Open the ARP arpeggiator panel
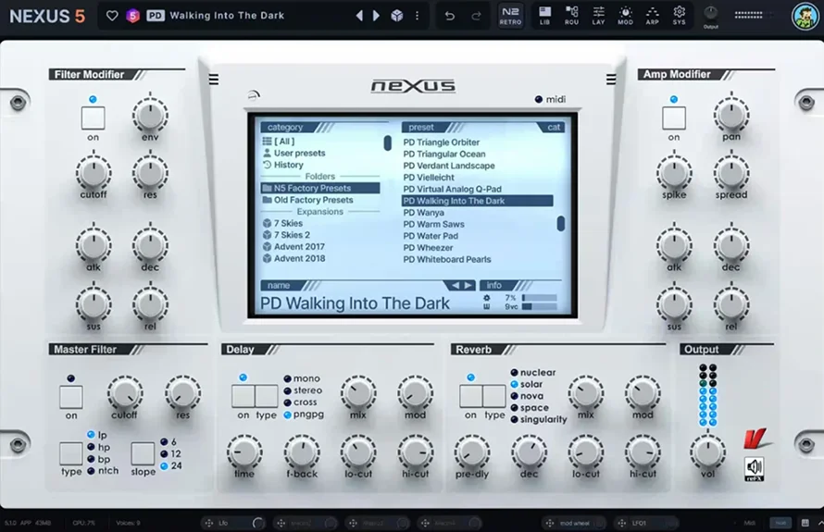The image size is (824, 532). tap(653, 15)
